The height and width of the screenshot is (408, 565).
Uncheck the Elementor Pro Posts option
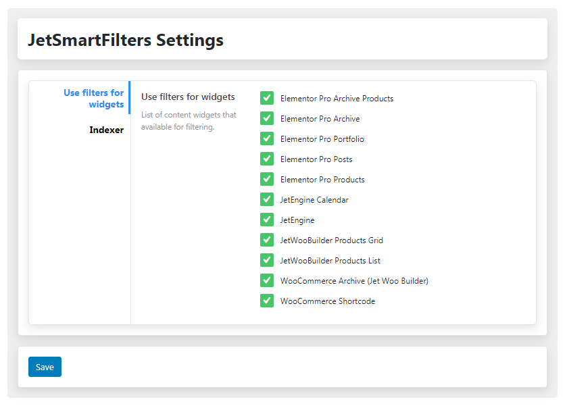point(267,159)
